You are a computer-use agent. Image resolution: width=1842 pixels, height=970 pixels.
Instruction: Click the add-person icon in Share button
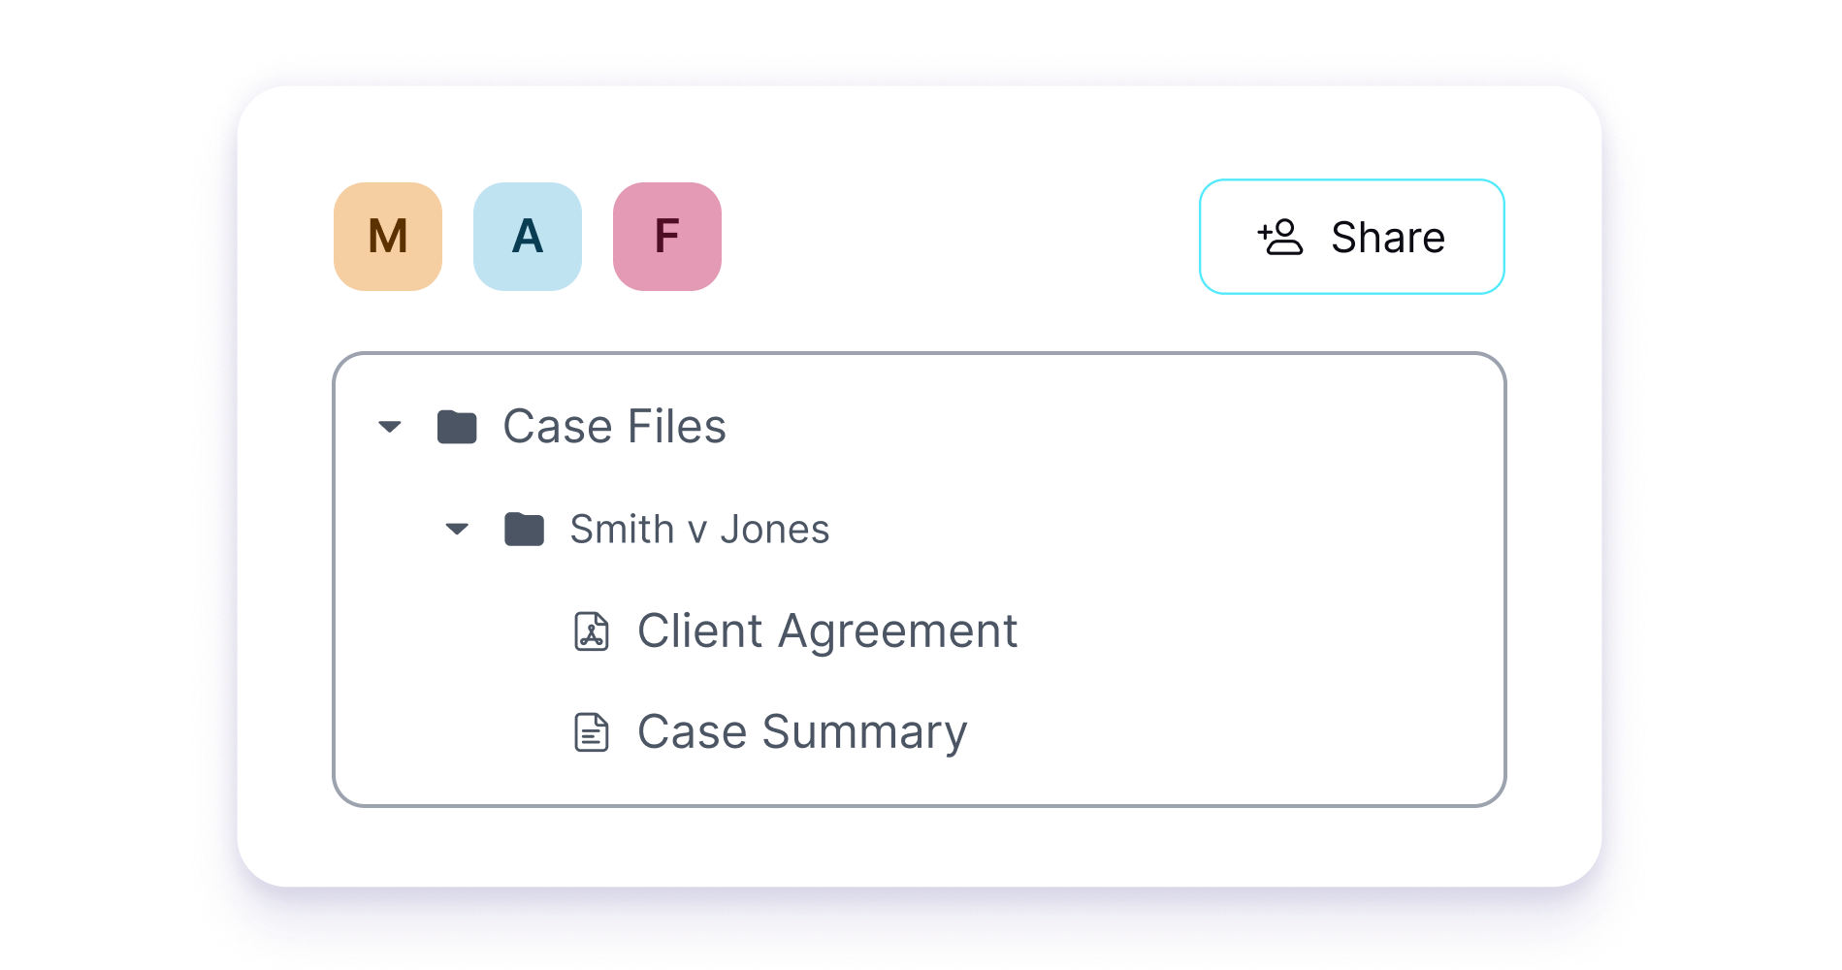click(x=1280, y=237)
